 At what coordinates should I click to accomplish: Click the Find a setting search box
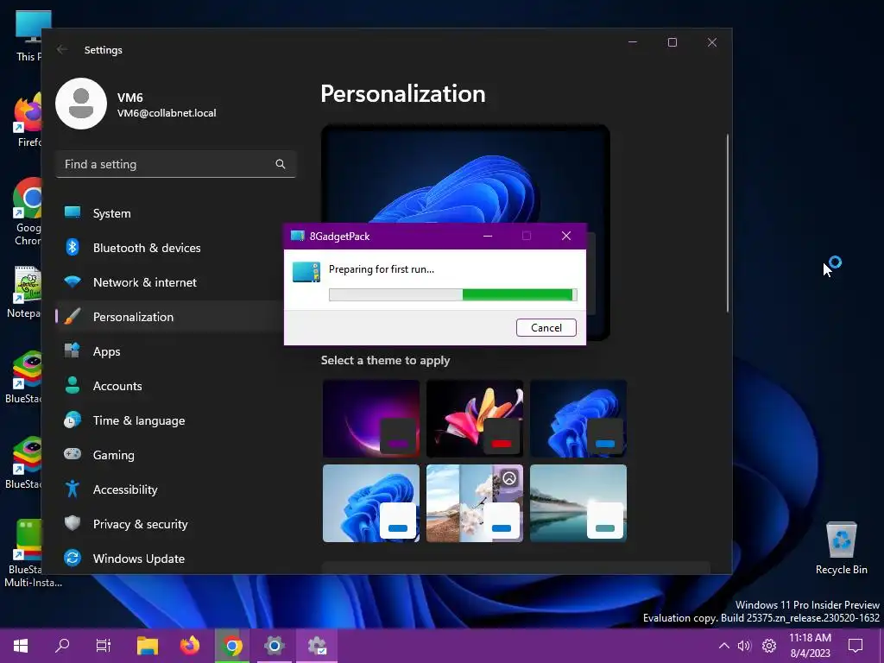176,164
